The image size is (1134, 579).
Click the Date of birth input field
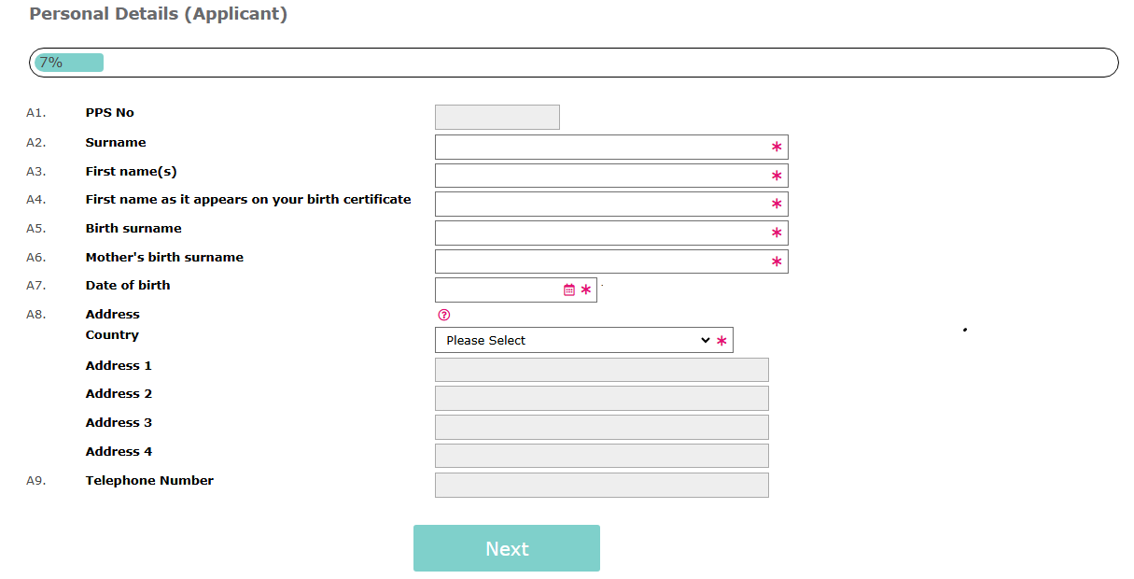tap(498, 290)
